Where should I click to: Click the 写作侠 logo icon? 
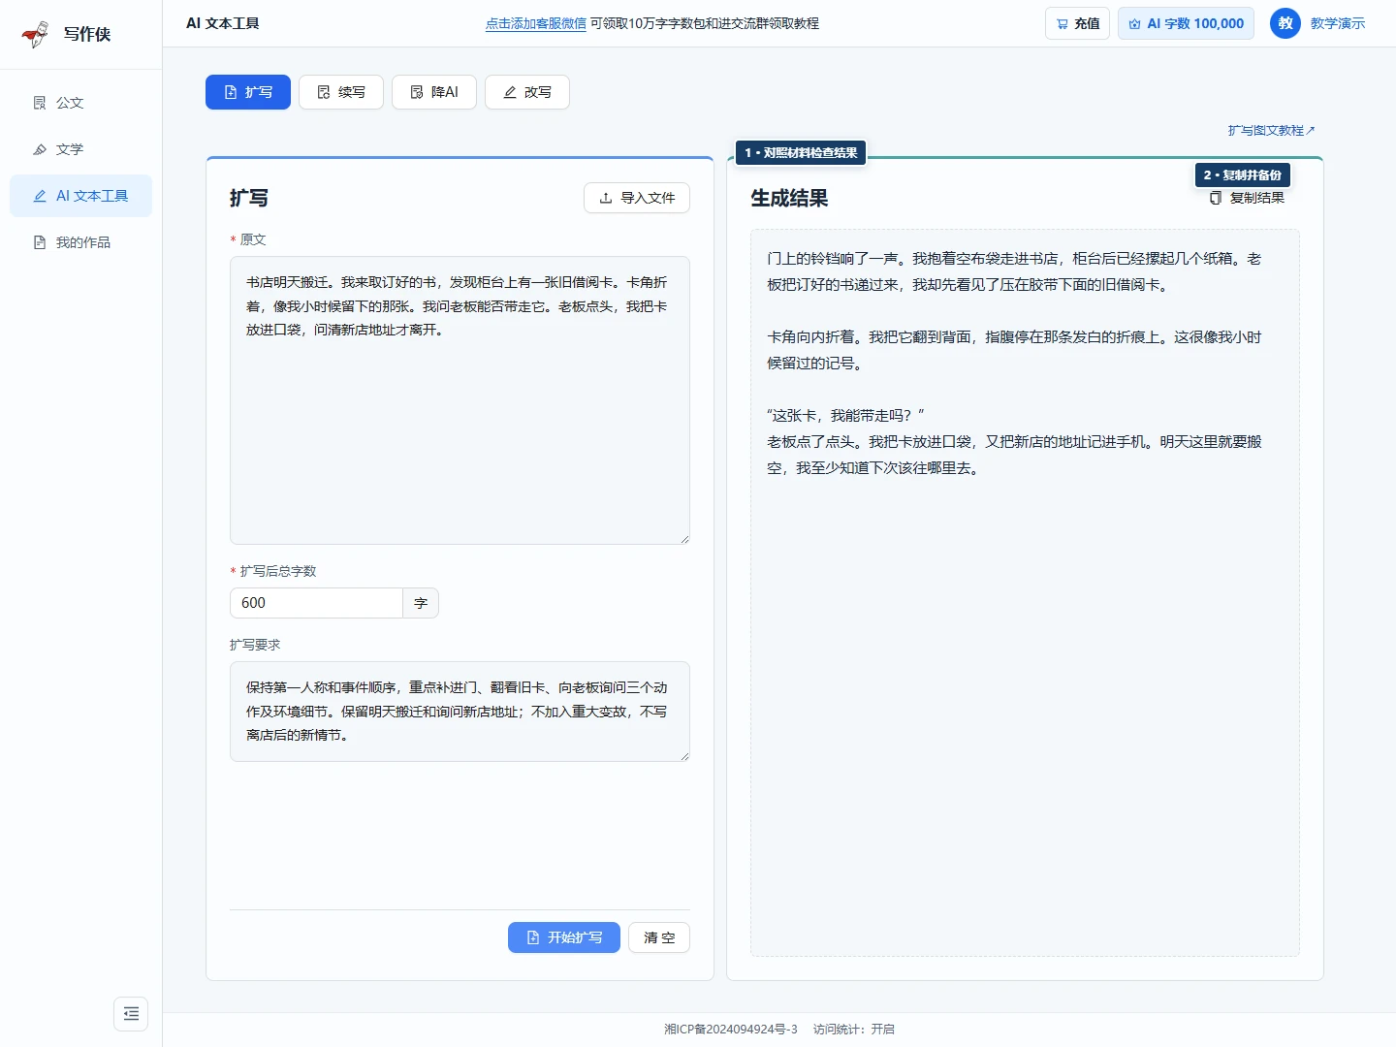pyautogui.click(x=36, y=34)
